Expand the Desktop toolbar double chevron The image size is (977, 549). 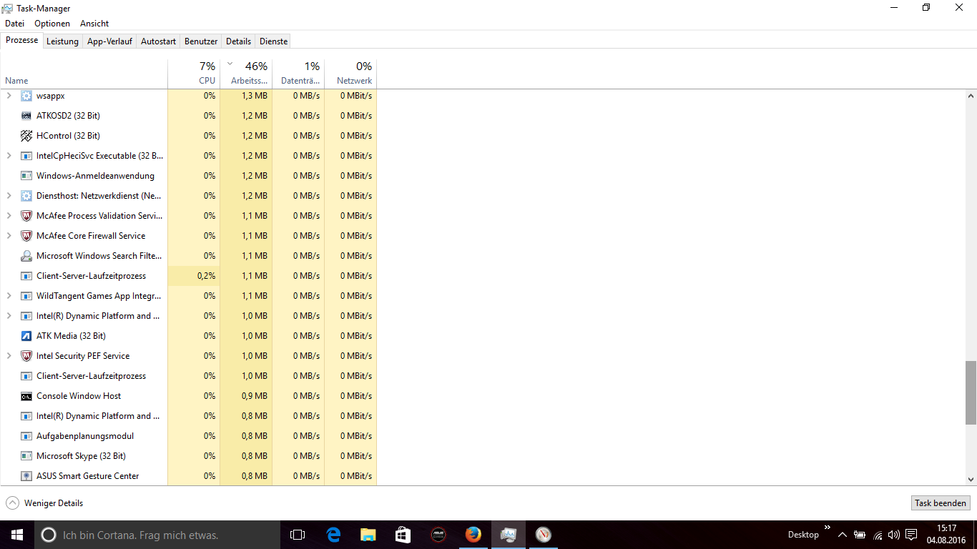point(828,528)
